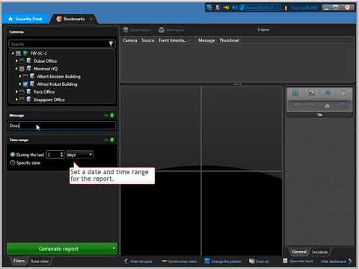The height and width of the screenshot is (269, 359).
Task: Open the Generate report dropdown arrow
Action: click(x=114, y=249)
